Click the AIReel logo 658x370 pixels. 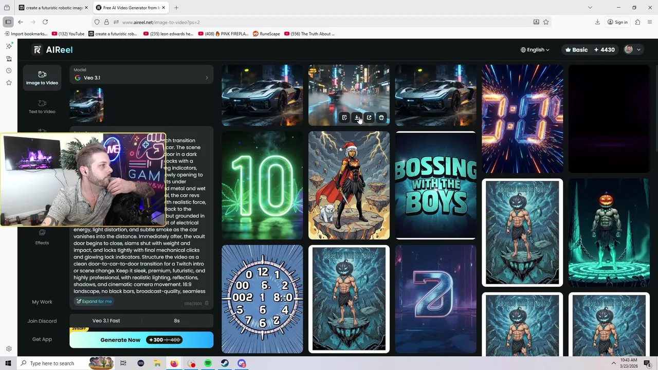[x=53, y=50]
